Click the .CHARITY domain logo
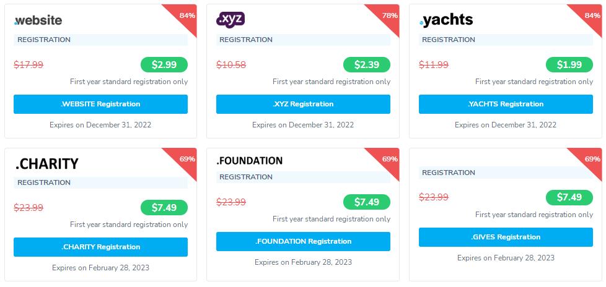 pyautogui.click(x=47, y=164)
